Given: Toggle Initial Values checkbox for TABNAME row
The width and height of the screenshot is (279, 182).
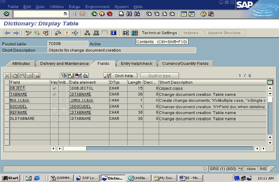Looking at the screenshot, I should [x=64, y=94].
